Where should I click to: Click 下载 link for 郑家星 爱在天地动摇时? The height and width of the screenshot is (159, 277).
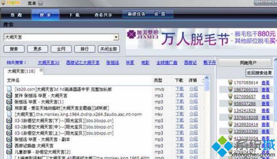pyautogui.click(x=180, y=108)
